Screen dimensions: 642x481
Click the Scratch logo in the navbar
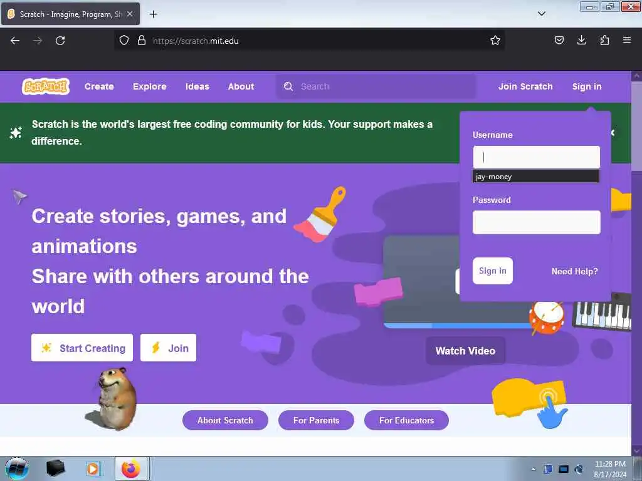pyautogui.click(x=45, y=86)
